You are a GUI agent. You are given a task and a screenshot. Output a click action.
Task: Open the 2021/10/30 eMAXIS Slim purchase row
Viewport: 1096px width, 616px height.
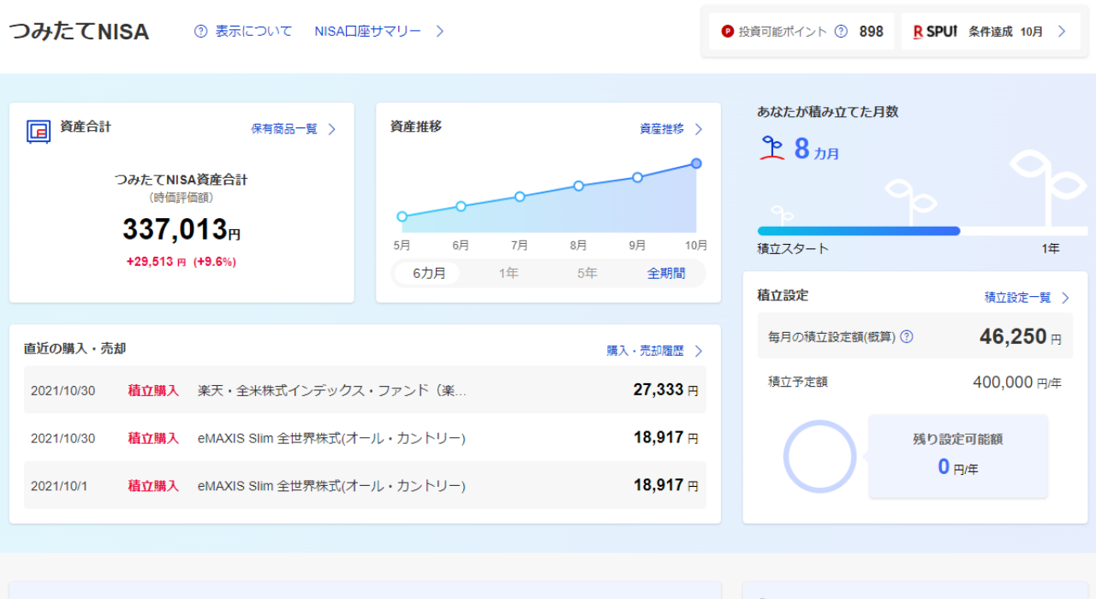(x=365, y=438)
